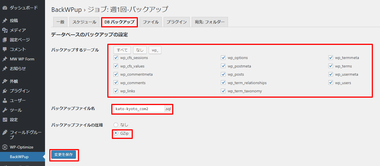380x166 pixels.
Task: Open the 宛先: フォルダー tab
Action: pyautogui.click(x=210, y=22)
